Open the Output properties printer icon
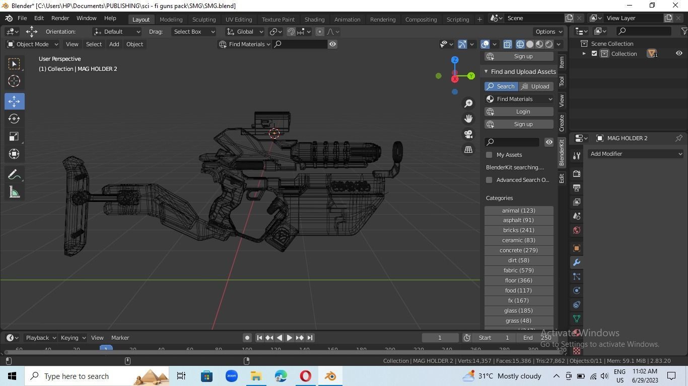The image size is (688, 386). point(577,187)
